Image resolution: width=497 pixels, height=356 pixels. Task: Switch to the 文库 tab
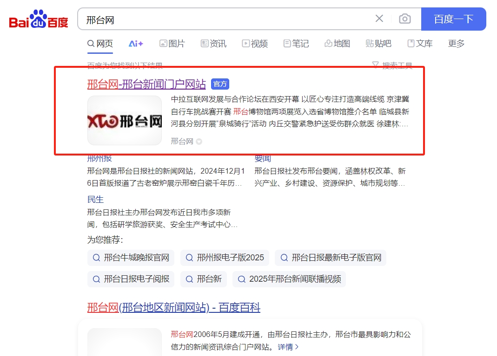tap(420, 44)
